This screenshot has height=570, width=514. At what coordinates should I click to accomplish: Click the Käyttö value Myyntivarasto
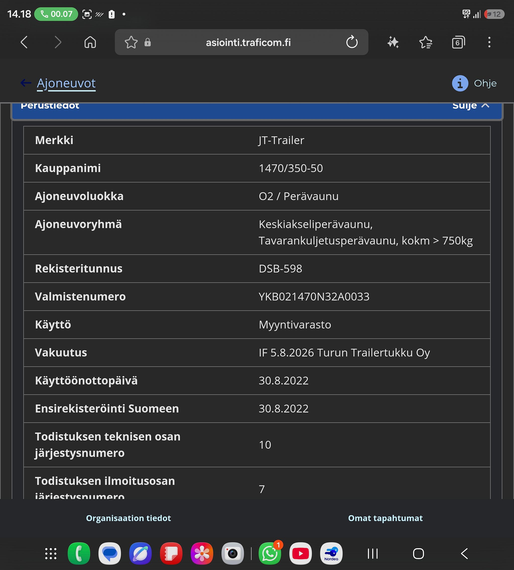pyautogui.click(x=295, y=325)
